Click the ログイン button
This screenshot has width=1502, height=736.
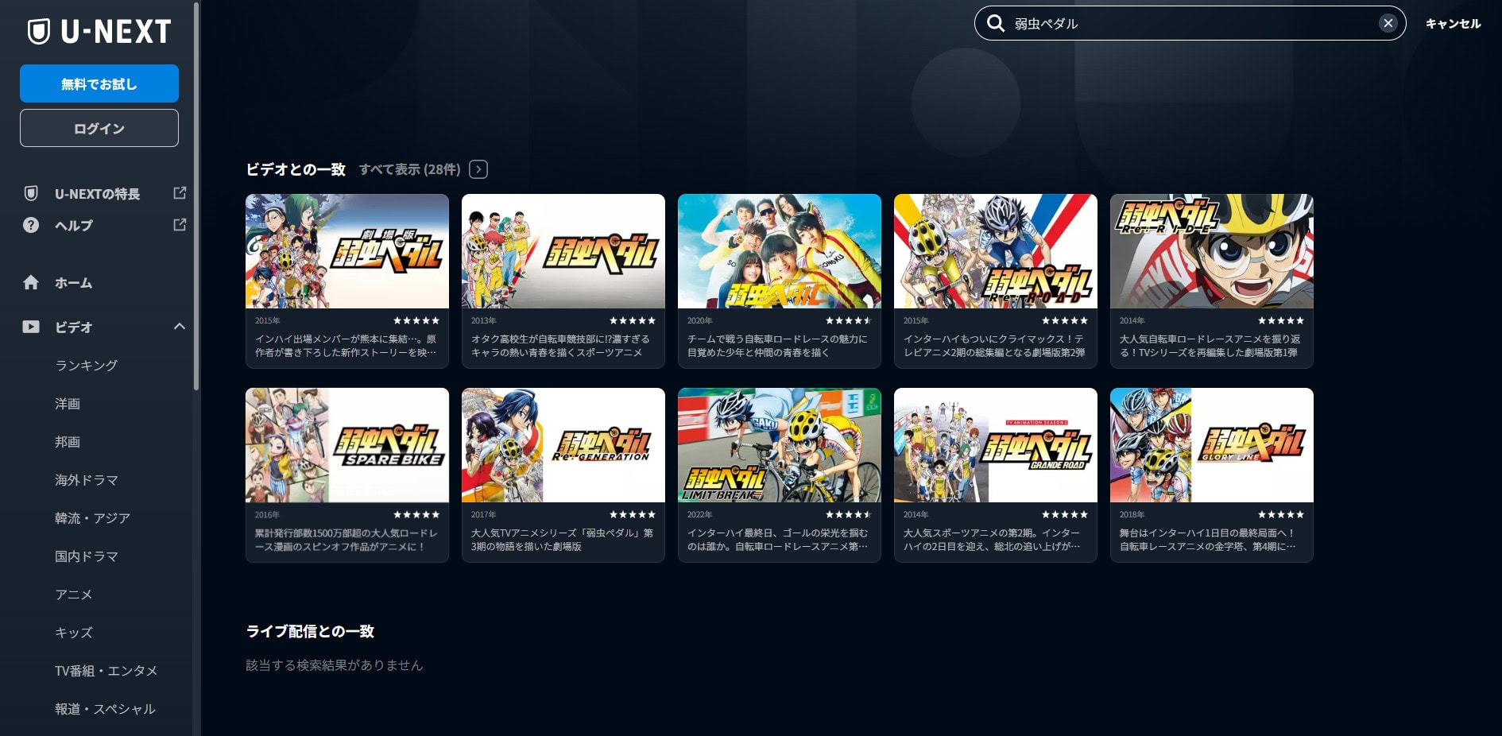coord(99,128)
